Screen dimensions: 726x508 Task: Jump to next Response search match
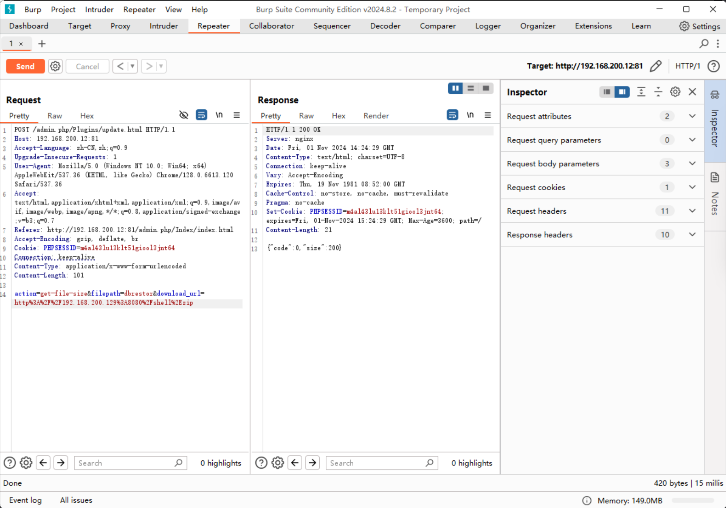point(312,463)
